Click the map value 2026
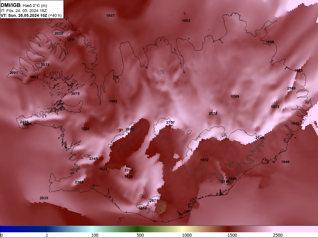This screenshot has width=318, height=238. click(59, 33)
